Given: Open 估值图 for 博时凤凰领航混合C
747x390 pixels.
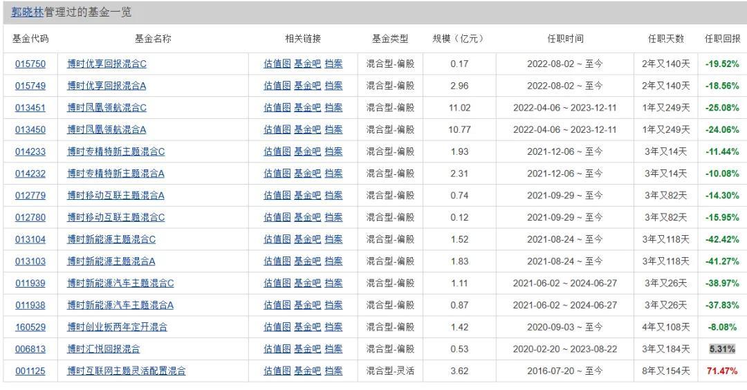Looking at the screenshot, I should pyautogui.click(x=277, y=108).
